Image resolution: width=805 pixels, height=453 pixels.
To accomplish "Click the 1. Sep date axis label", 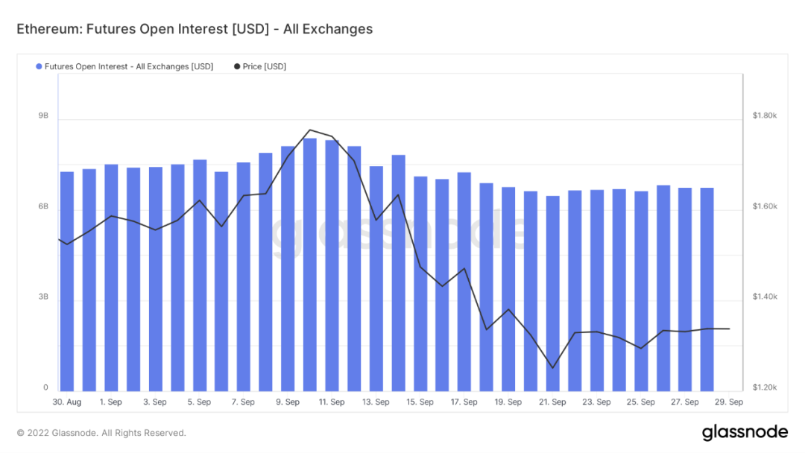I will (x=111, y=402).
